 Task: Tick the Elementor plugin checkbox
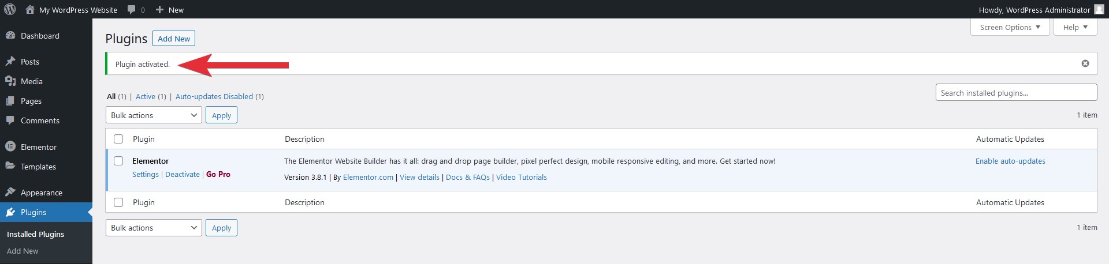pyautogui.click(x=118, y=161)
